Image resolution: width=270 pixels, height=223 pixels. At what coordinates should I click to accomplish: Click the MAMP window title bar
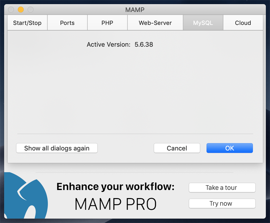click(x=135, y=10)
